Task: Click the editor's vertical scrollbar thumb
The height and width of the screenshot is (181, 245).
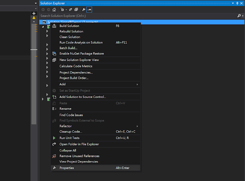Action: click(x=34, y=77)
